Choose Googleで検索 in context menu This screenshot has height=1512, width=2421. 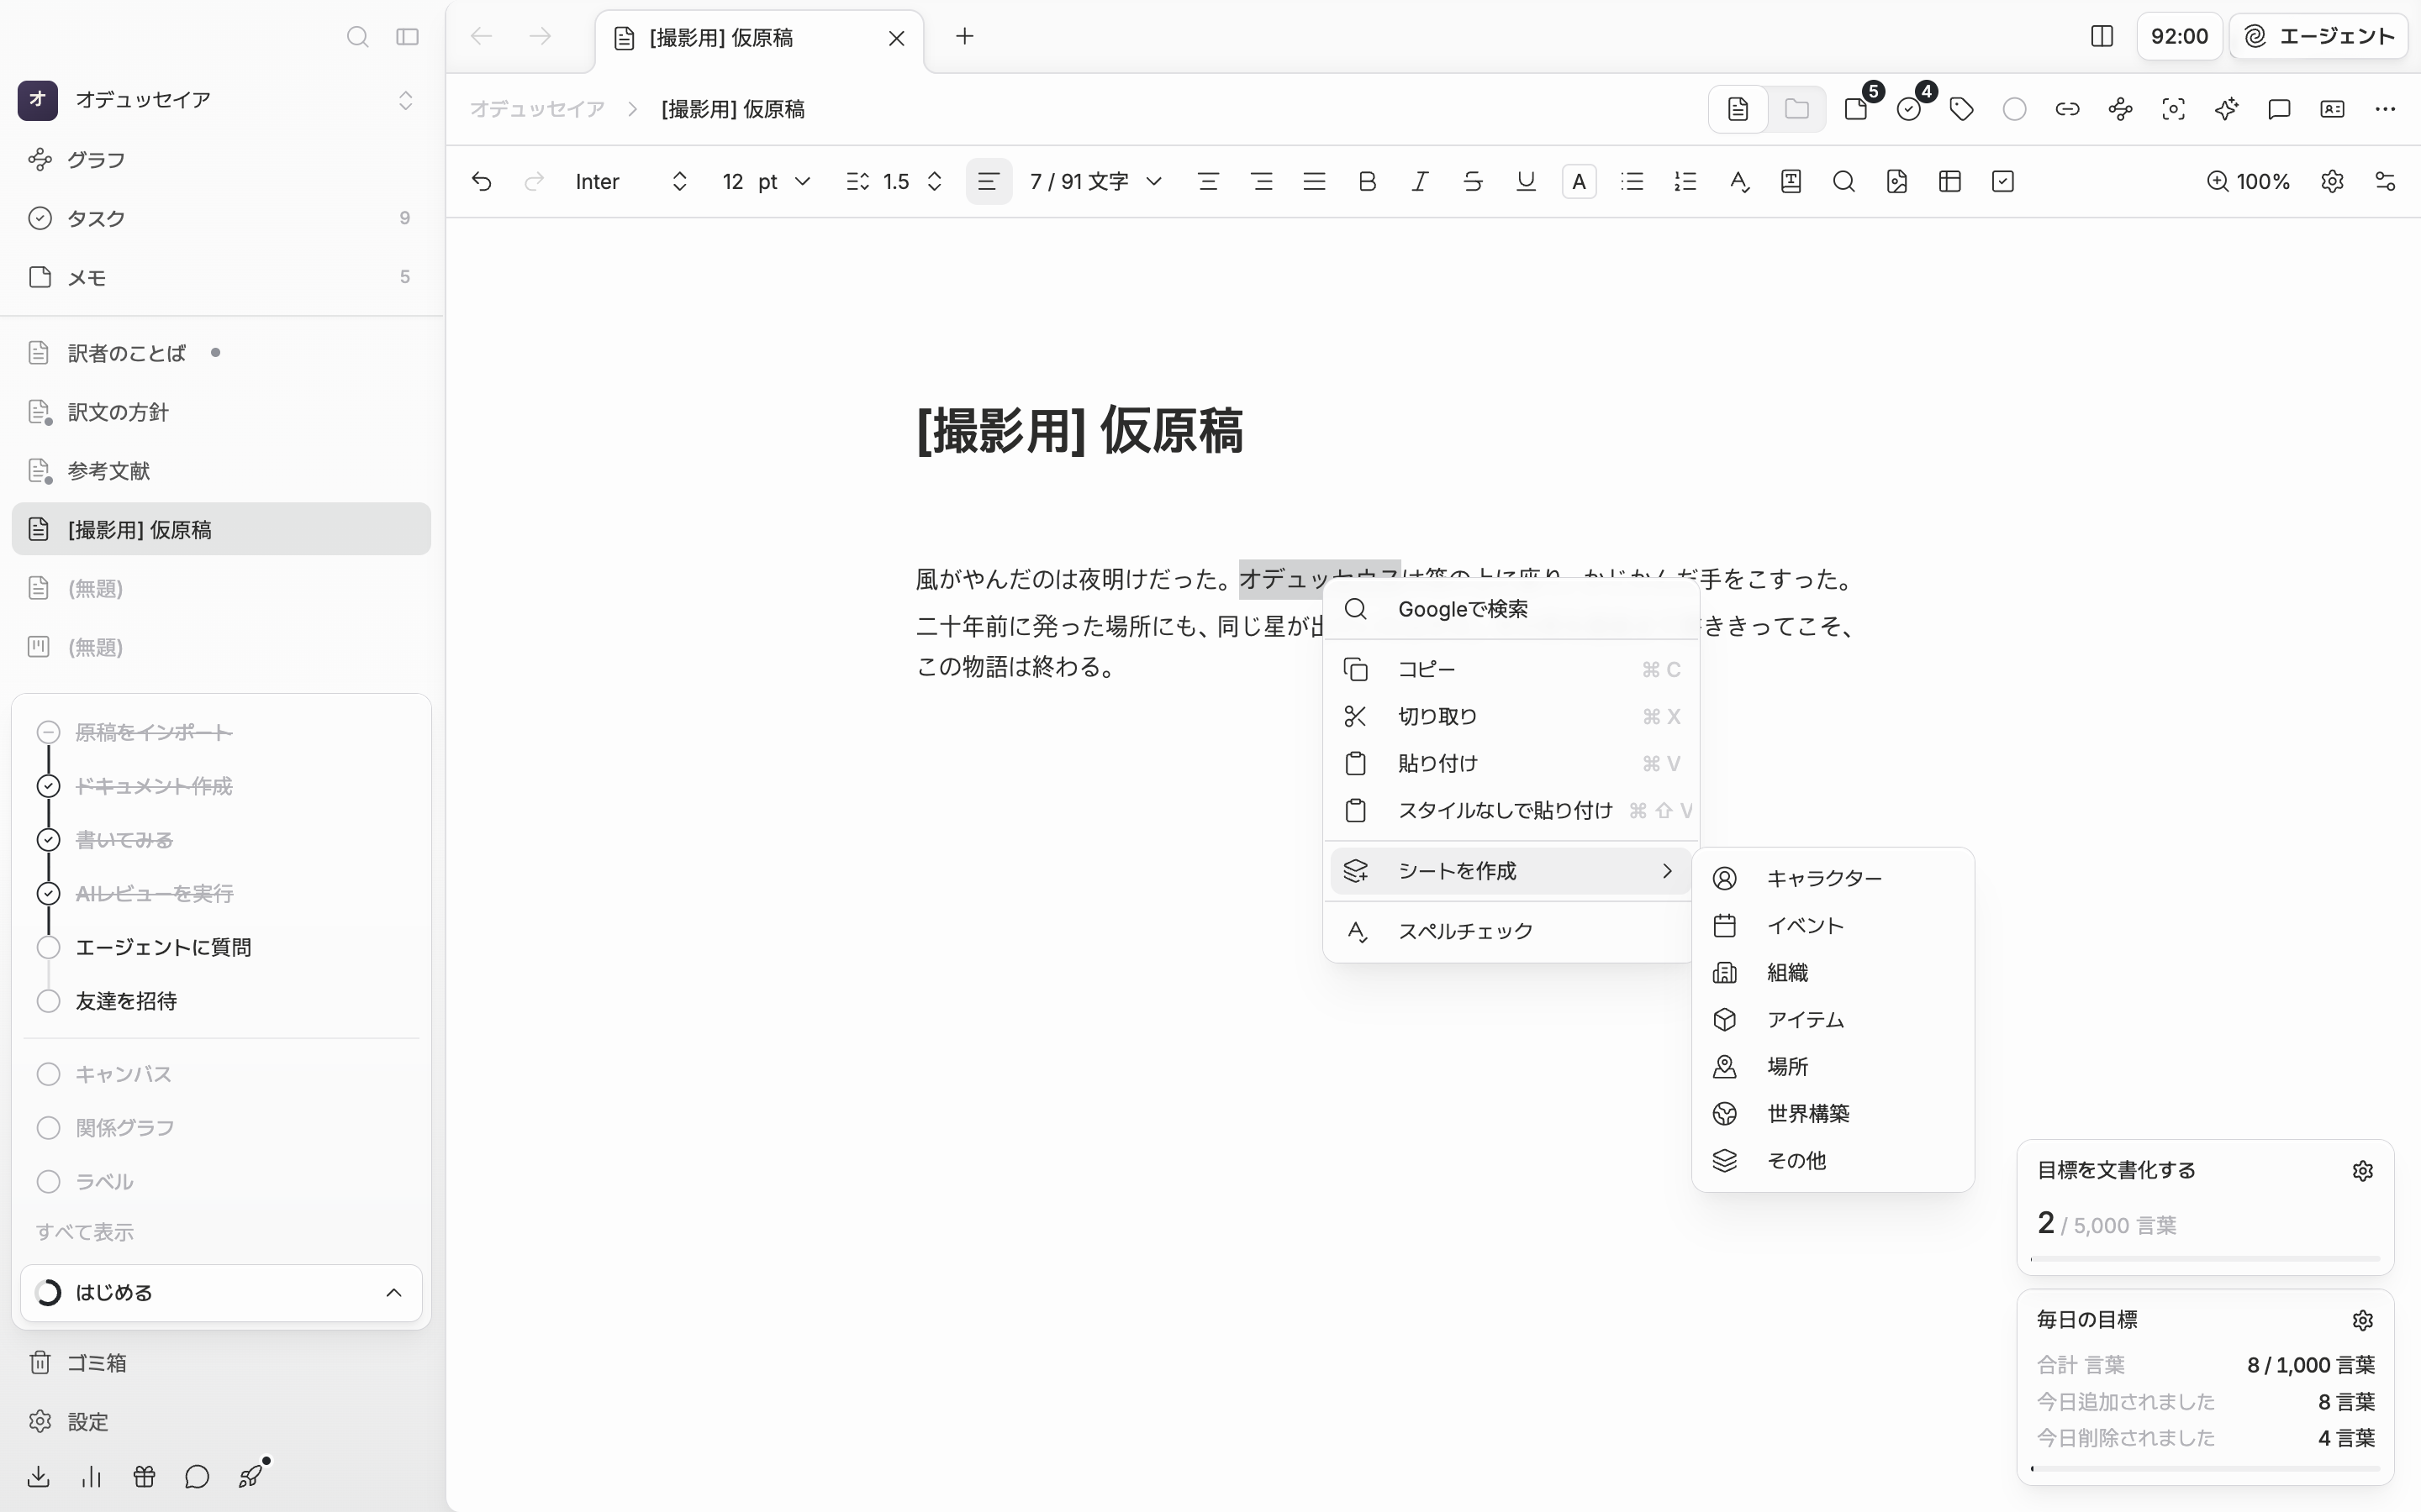tap(1510, 609)
